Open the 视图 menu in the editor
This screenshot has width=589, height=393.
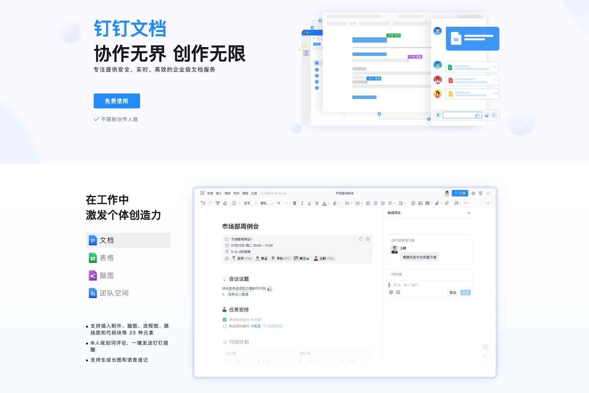click(x=245, y=193)
